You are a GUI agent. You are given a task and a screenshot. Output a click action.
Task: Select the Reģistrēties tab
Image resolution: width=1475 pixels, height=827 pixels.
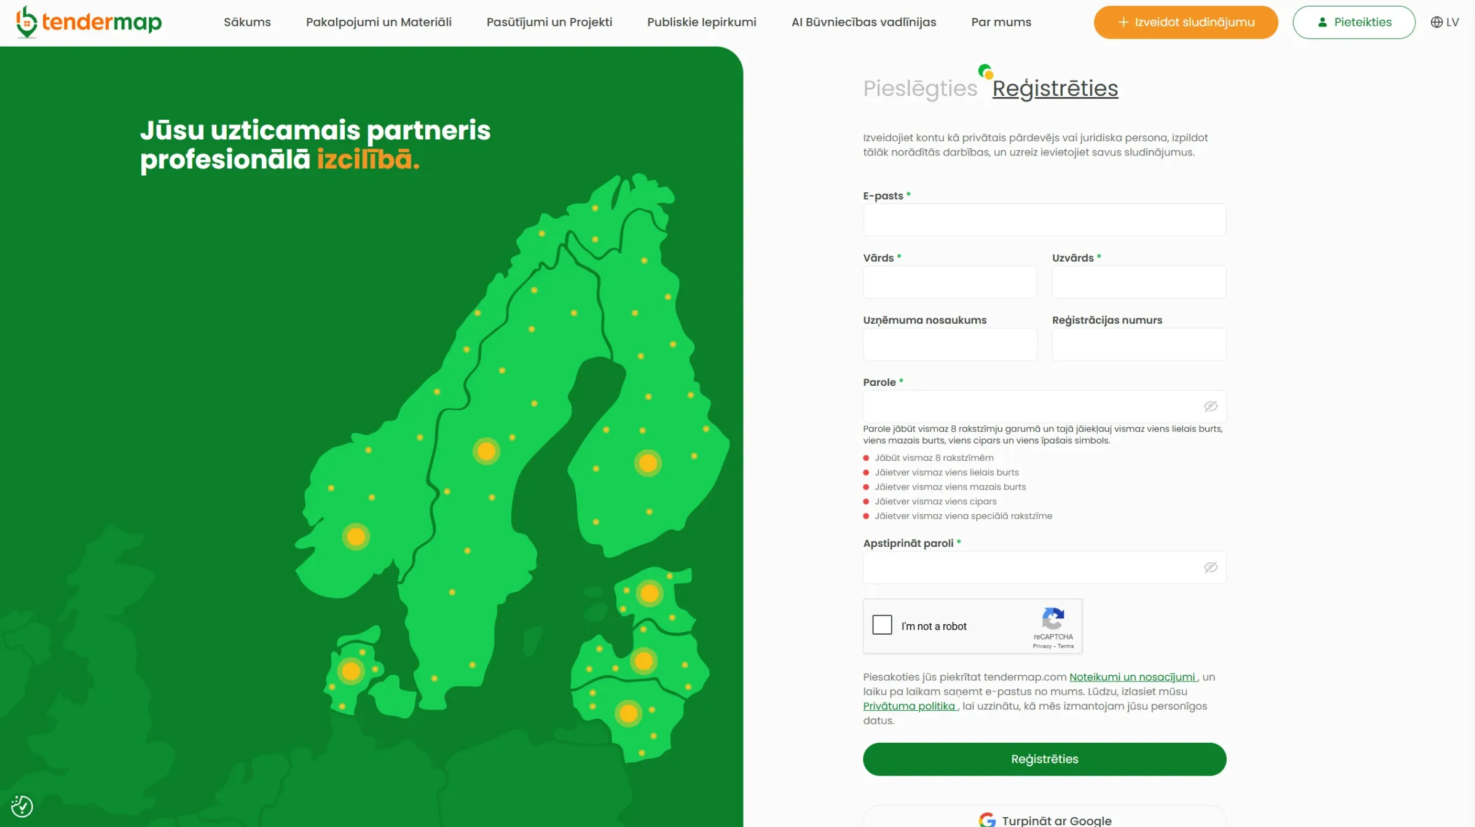click(1055, 88)
